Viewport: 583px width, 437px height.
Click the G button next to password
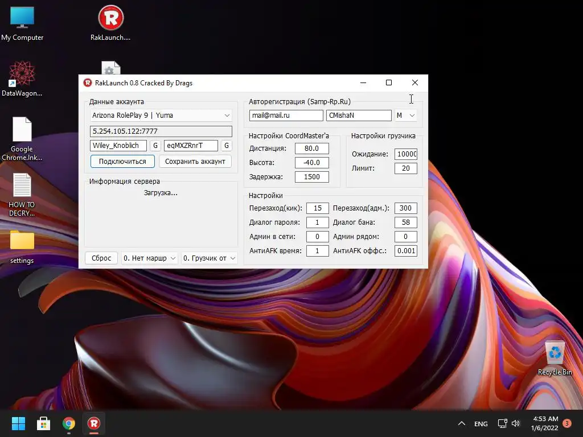pos(227,146)
